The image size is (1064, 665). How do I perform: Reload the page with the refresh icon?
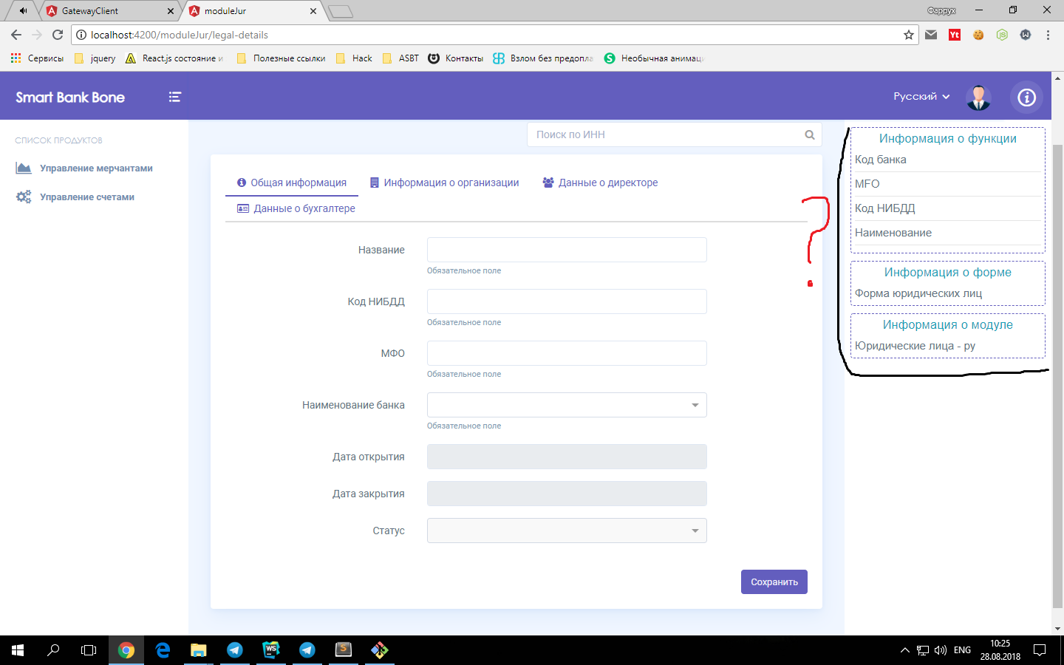(x=58, y=35)
